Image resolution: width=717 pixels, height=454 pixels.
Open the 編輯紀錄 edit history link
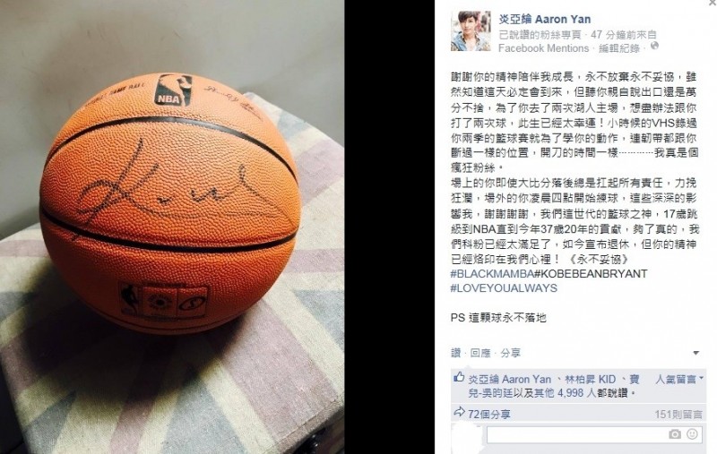(x=619, y=48)
